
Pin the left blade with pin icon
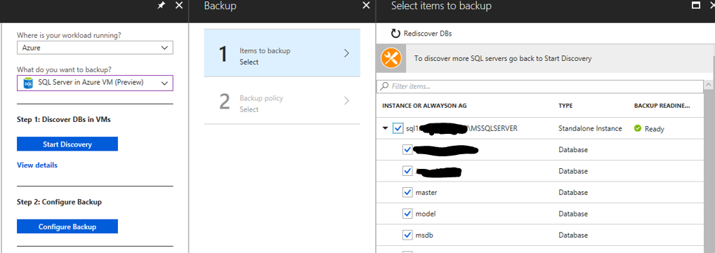coord(162,6)
